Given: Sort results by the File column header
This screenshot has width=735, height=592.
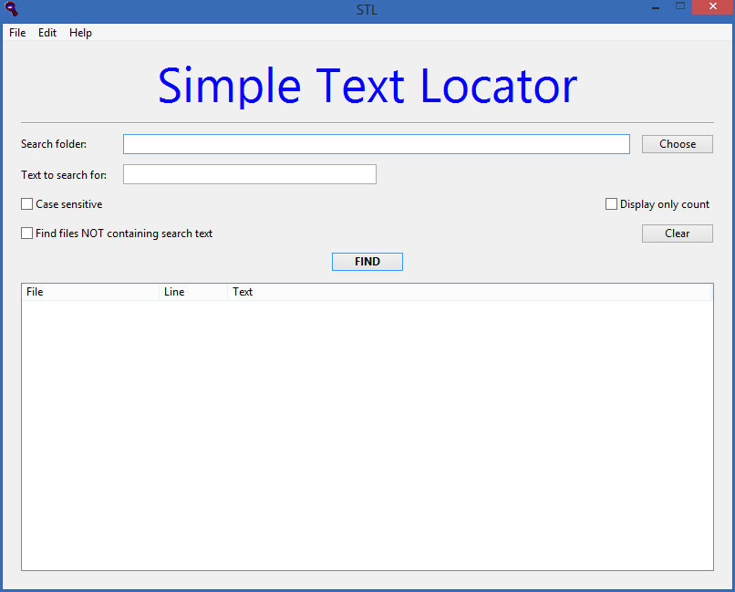Looking at the screenshot, I should (x=90, y=292).
